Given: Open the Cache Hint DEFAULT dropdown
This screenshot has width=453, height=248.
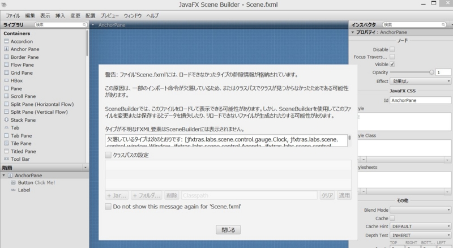Looking at the screenshot, I should [420, 226].
